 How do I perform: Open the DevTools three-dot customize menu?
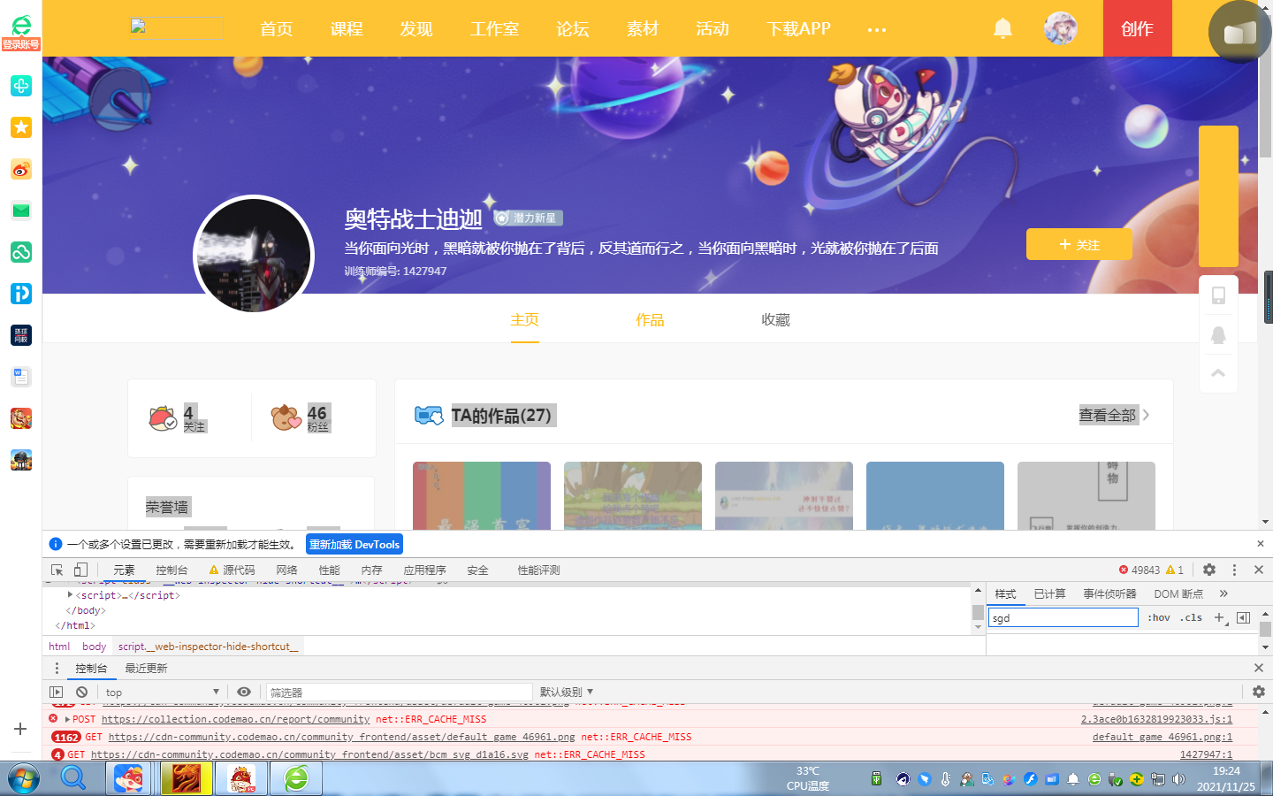point(1234,570)
